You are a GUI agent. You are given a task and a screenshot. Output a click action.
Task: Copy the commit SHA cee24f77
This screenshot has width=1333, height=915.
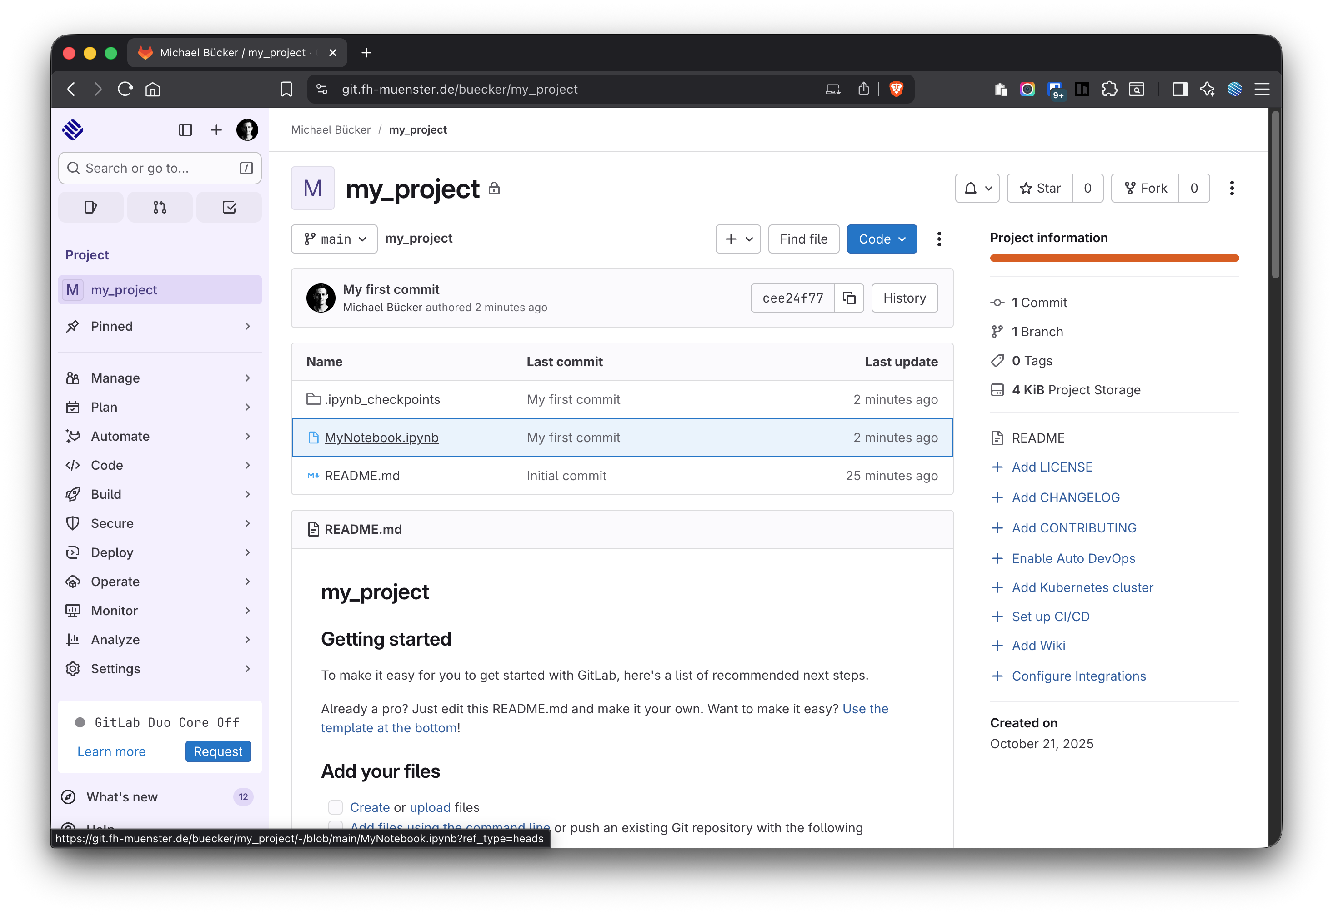(849, 298)
